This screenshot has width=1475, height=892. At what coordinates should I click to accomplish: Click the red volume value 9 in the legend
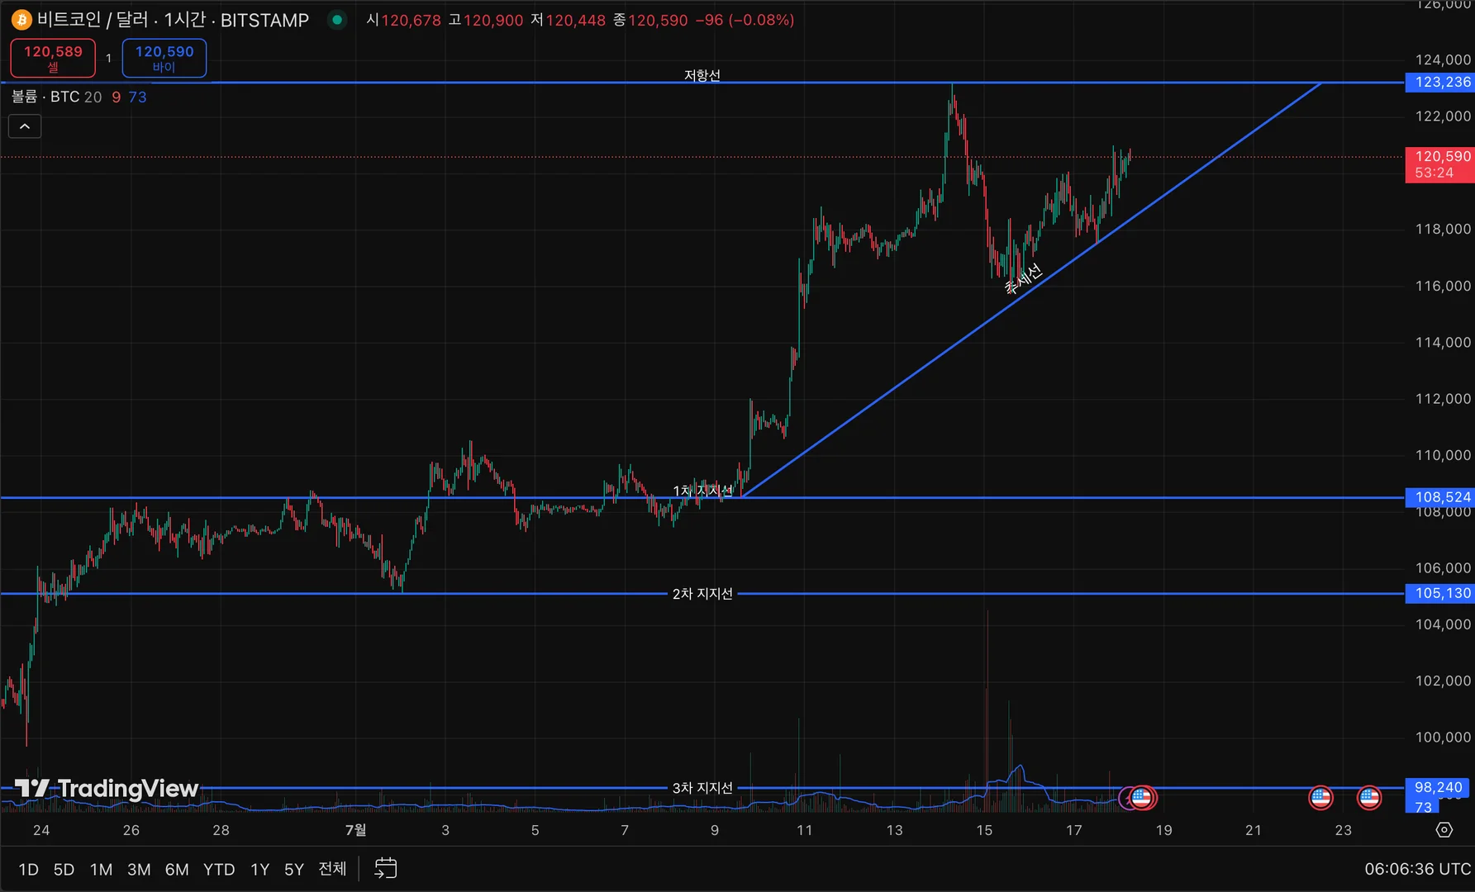click(x=117, y=97)
